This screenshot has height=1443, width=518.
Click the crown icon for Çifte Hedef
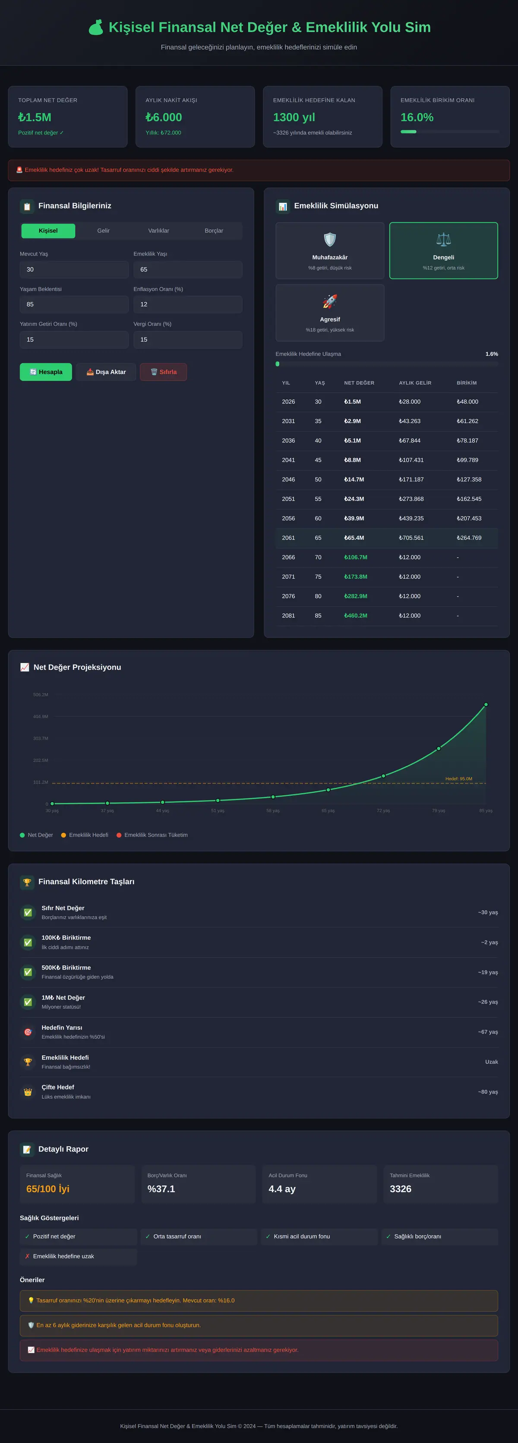28,1092
